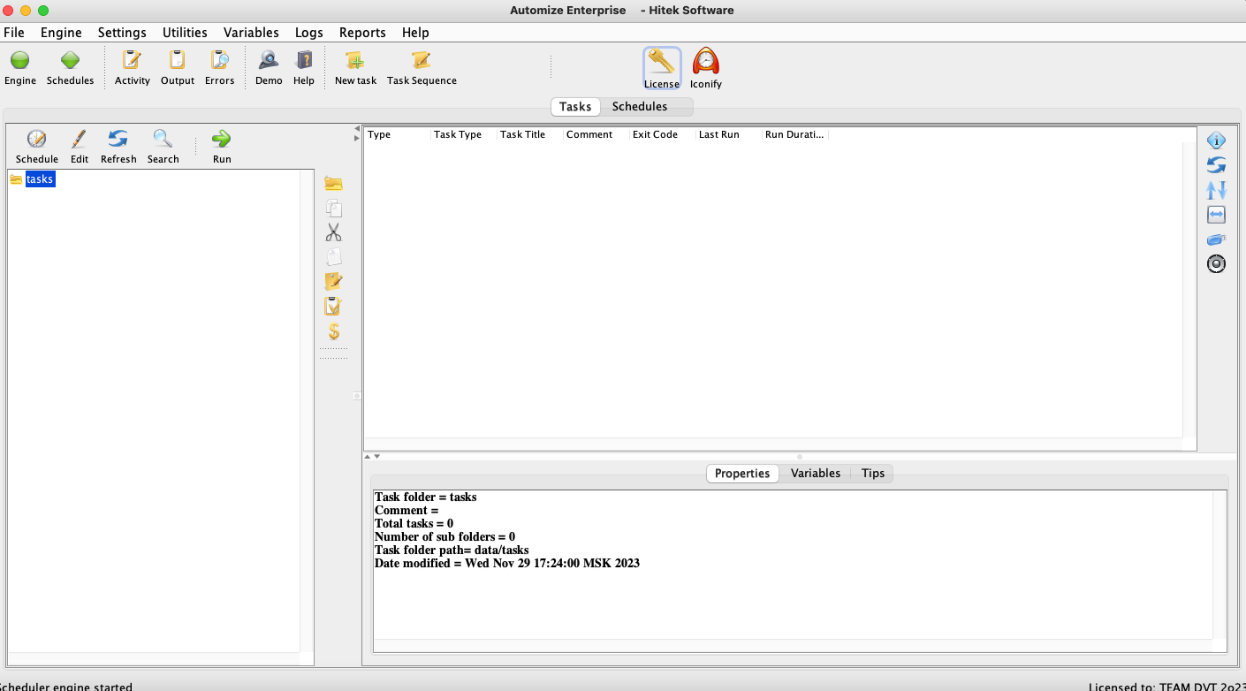Open the Errors log icon
1246x691 pixels.
click(219, 61)
